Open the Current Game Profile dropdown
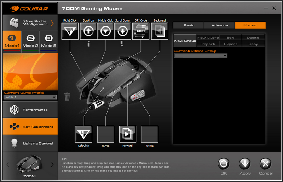The image size is (283, 182). click(x=30, y=97)
